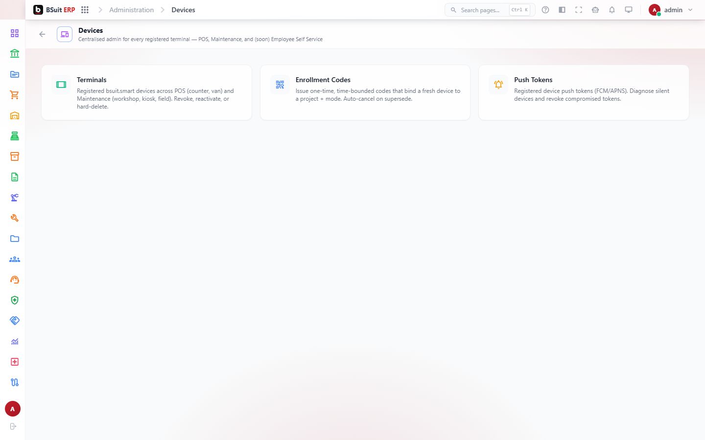Toggle the sidebar layout panel icon
Image resolution: width=705 pixels, height=440 pixels.
pos(562,10)
